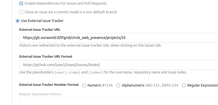218x105 pixels.
Task: Select the Use External Issue Tracker radio button
Action: click(x=18, y=21)
